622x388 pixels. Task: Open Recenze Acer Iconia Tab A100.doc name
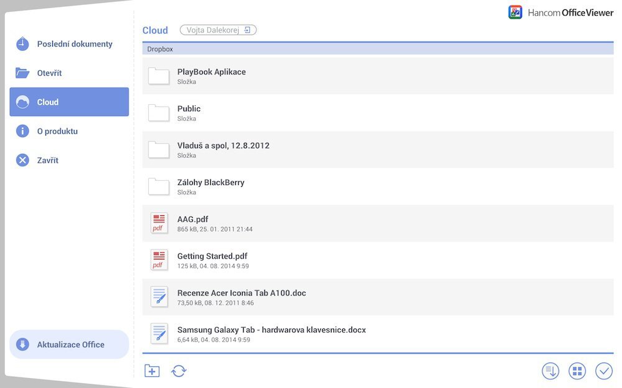pos(241,293)
